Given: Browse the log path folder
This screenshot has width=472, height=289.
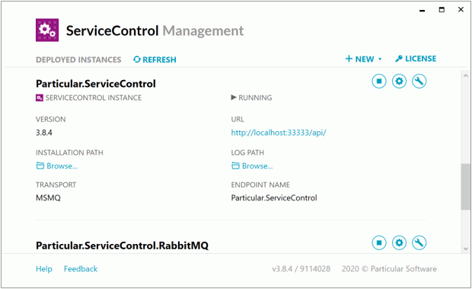Looking at the screenshot, I should [x=252, y=165].
